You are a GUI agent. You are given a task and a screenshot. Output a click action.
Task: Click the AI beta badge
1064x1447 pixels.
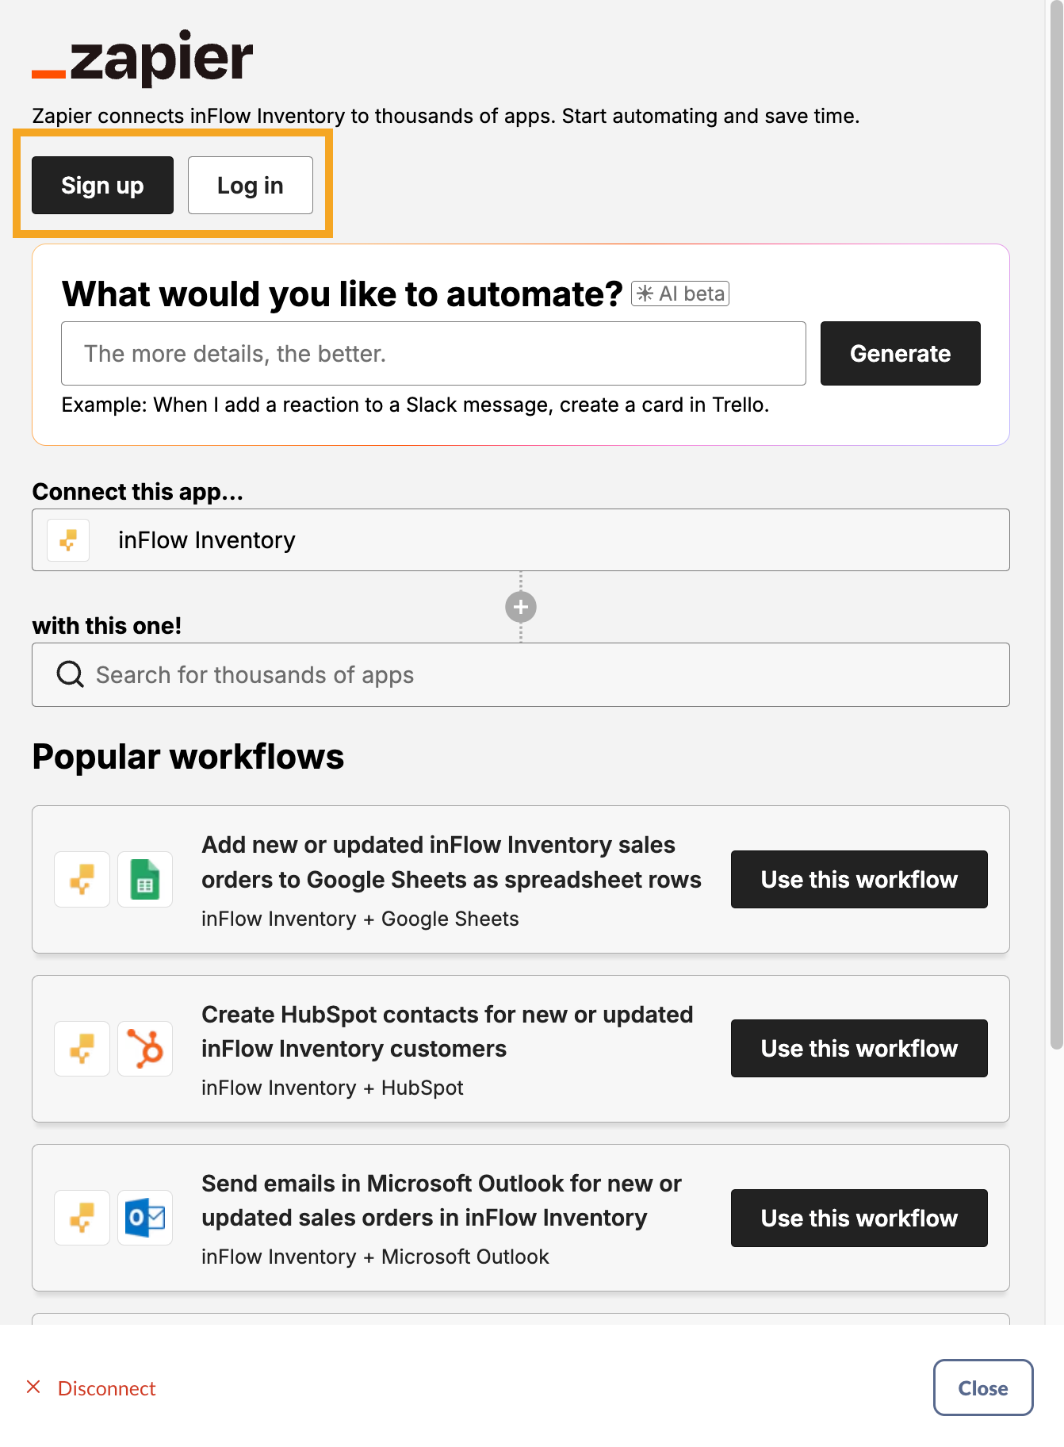point(680,294)
